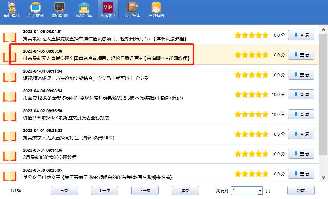
Task: Click timestamp 2023-03-31 09:14:36
Action: tap(42, 150)
